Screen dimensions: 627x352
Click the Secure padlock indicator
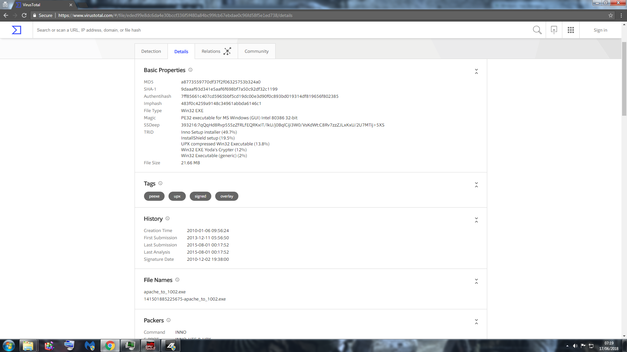pos(43,15)
